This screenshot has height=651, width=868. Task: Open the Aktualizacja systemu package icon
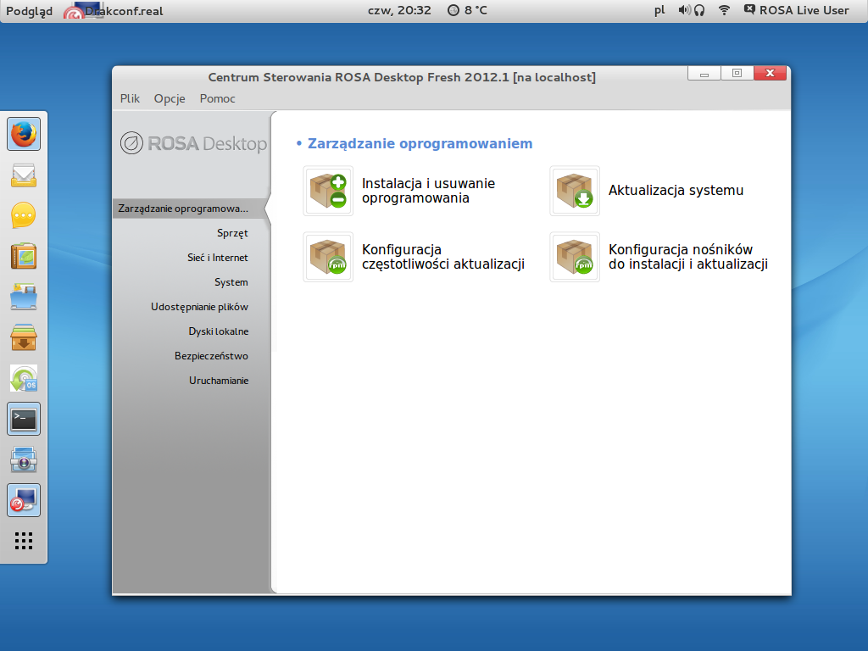[575, 191]
